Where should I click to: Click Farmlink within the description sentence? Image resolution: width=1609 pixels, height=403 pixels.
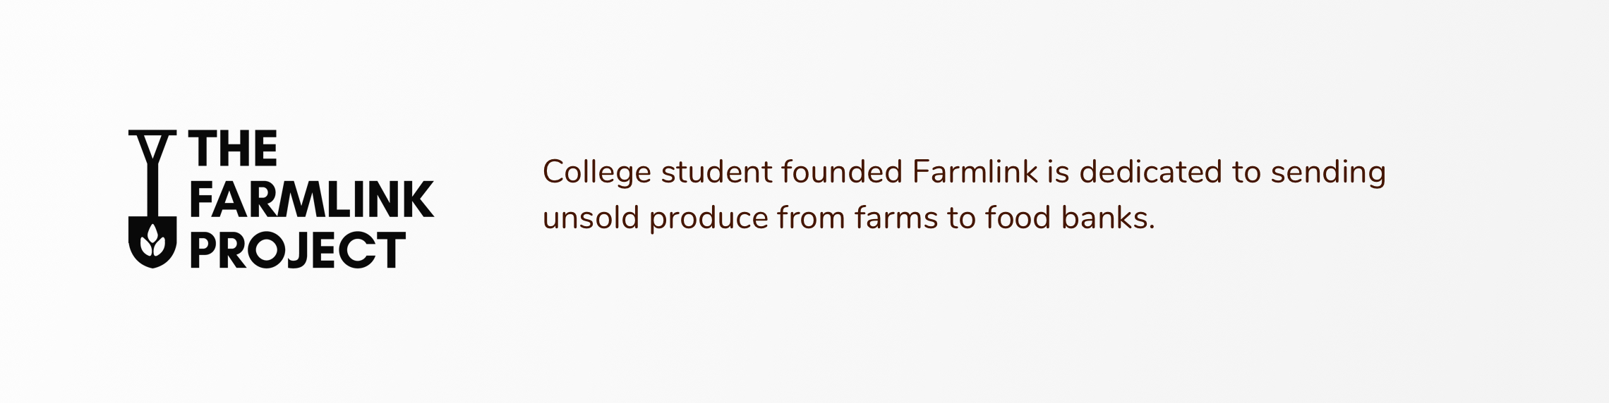tap(975, 171)
